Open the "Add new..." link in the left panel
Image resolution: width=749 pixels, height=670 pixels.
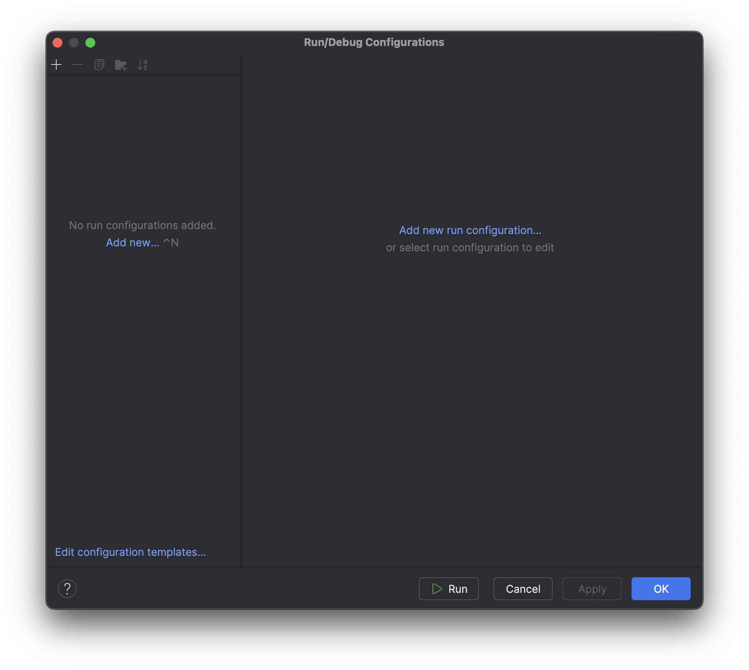click(132, 242)
